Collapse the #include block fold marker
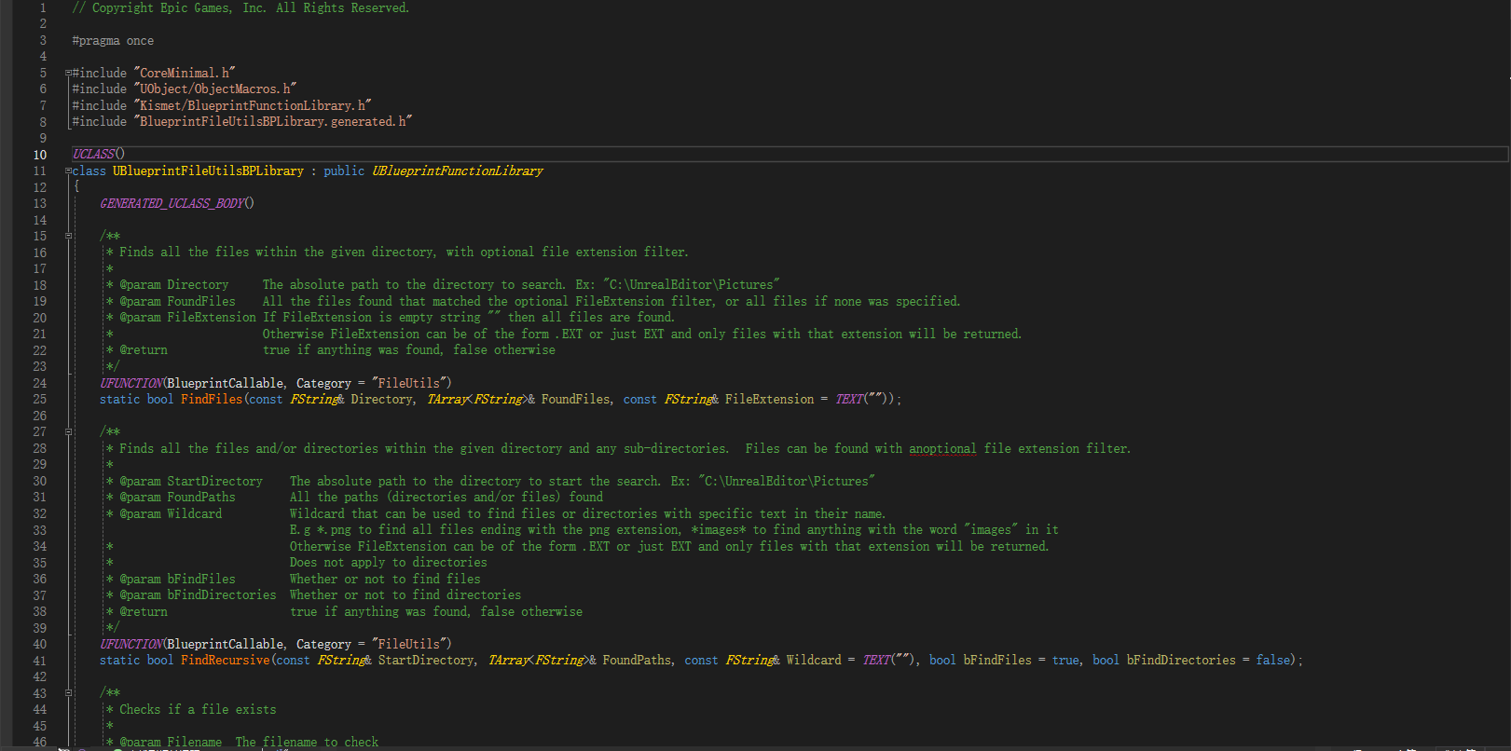 68,73
